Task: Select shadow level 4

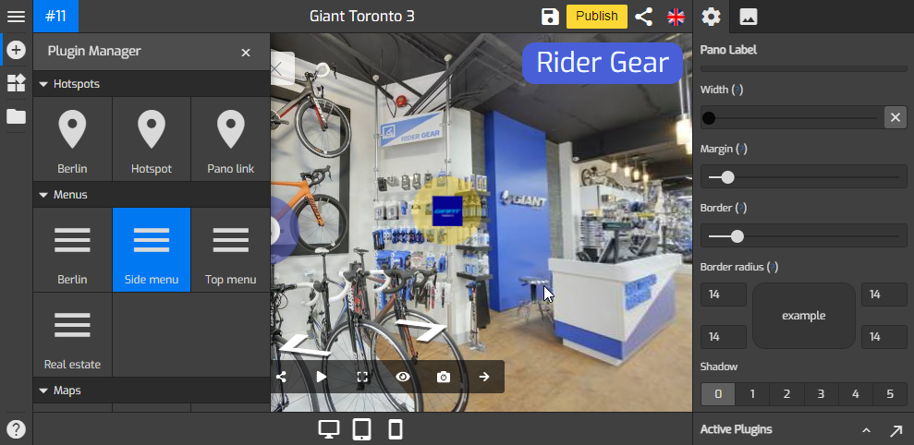Action: (x=855, y=394)
